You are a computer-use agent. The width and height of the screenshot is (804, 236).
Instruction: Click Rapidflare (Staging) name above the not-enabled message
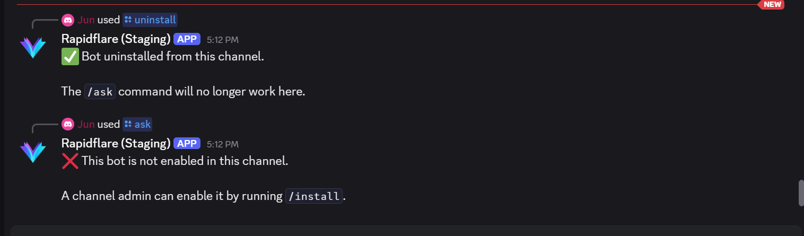coord(116,144)
